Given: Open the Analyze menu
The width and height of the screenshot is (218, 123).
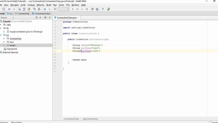Looking at the screenshot, I should coord(31,5).
